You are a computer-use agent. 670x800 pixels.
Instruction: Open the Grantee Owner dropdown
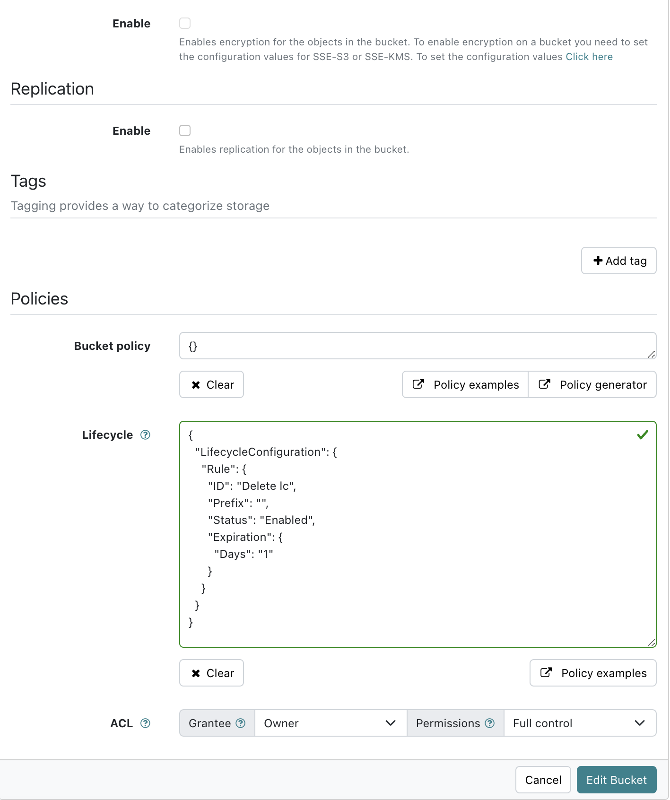click(331, 723)
